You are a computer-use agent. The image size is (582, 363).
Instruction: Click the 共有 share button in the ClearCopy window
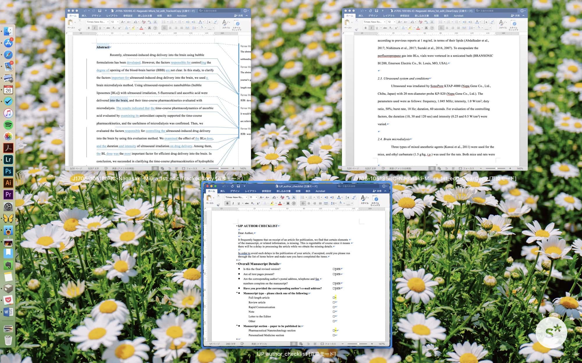pos(515,16)
